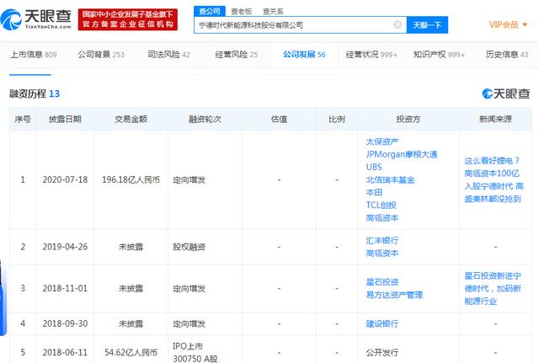Open the 经营状况 999+ tab
This screenshot has width=539, height=363.
[371, 54]
